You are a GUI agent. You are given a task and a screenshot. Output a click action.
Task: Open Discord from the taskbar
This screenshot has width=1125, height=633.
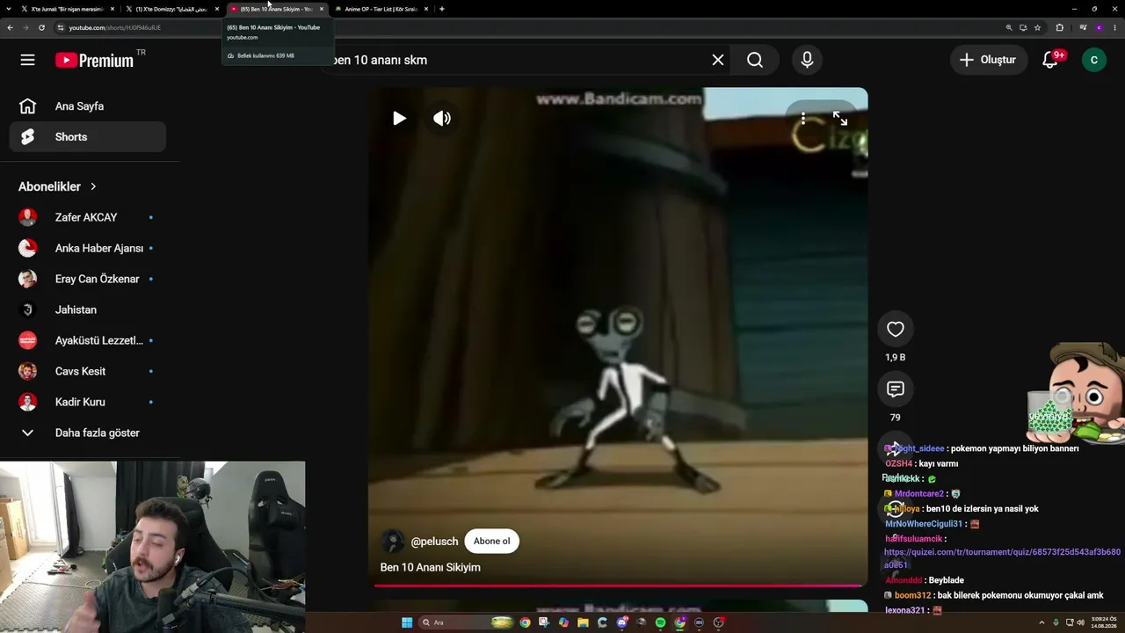621,622
